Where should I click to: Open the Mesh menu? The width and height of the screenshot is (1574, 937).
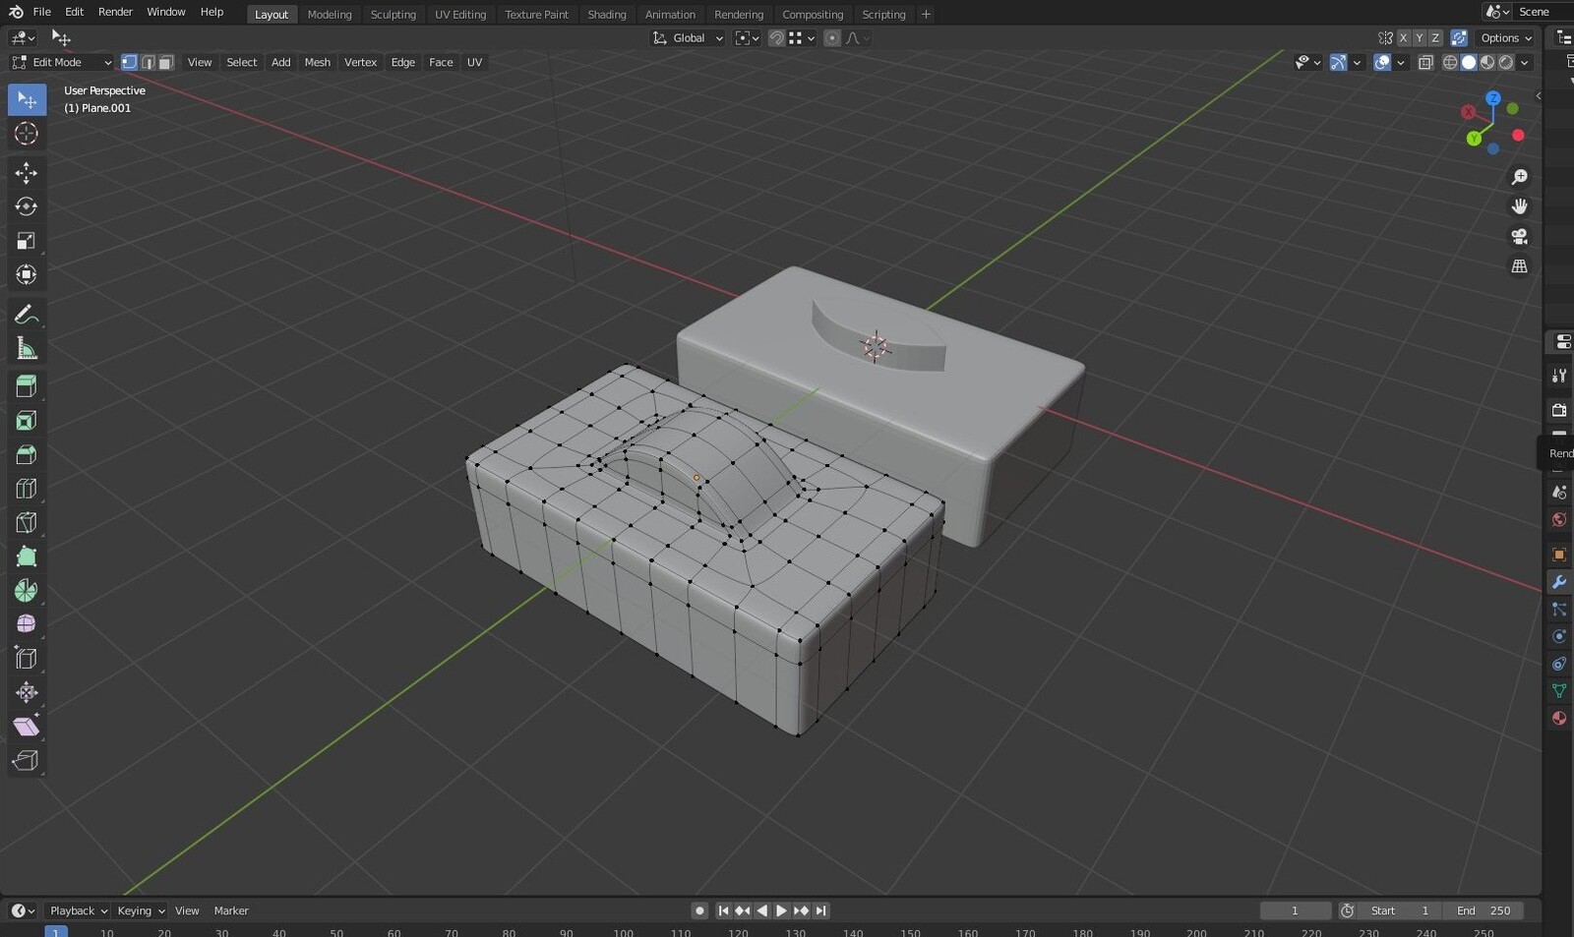tap(317, 62)
